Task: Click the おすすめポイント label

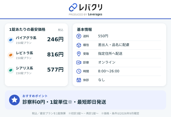Action: pyautogui.click(x=35, y=96)
